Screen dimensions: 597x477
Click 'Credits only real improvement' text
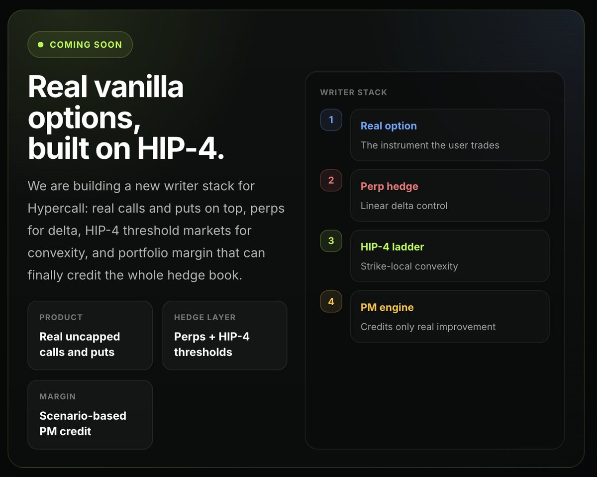(x=428, y=327)
